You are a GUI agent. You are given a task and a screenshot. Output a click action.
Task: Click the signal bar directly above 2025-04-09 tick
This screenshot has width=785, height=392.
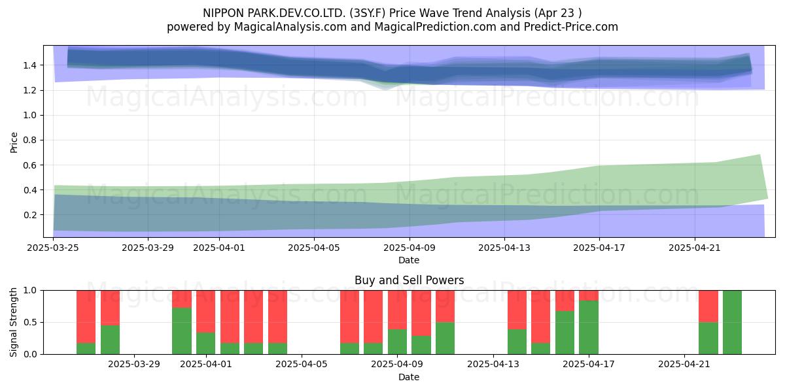397,322
